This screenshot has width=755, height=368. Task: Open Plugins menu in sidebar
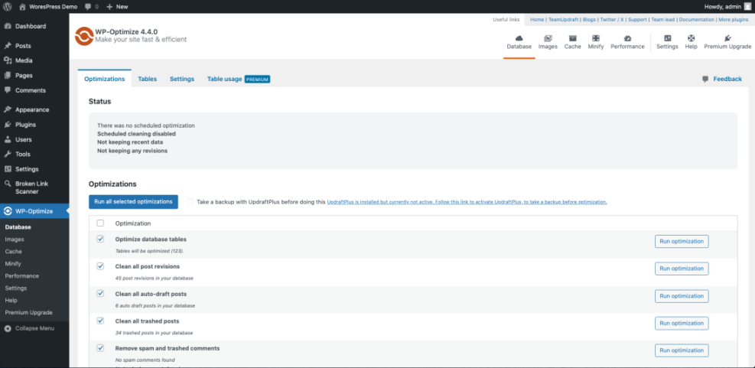[x=25, y=125]
